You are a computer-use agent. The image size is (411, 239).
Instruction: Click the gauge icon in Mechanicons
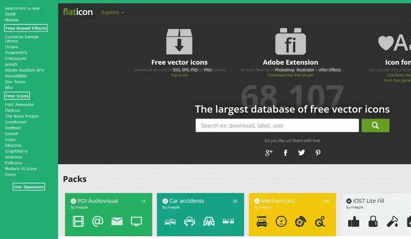point(281,221)
